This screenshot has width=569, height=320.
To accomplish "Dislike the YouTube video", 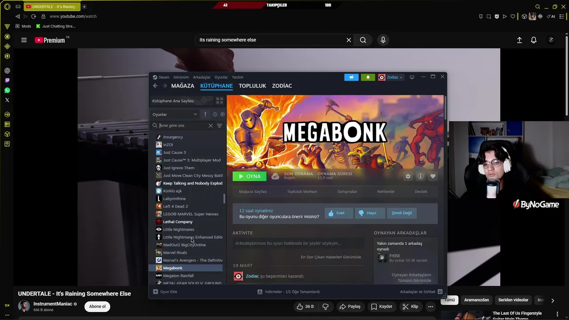I will 325,307.
